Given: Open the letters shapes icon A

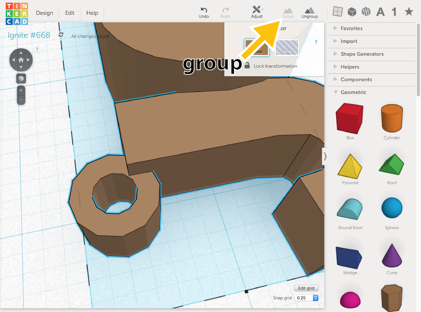Looking at the screenshot, I should point(380,12).
